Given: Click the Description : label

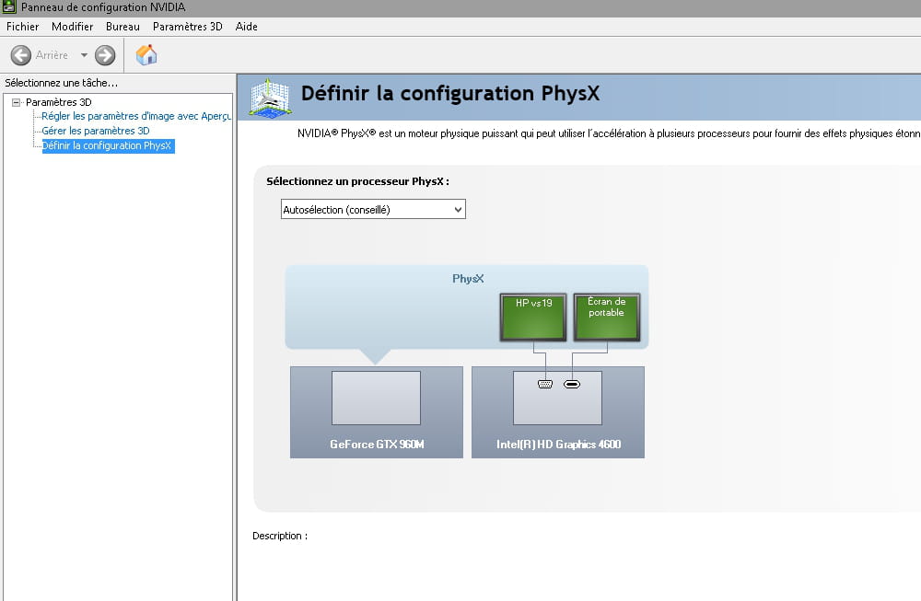Looking at the screenshot, I should [280, 536].
